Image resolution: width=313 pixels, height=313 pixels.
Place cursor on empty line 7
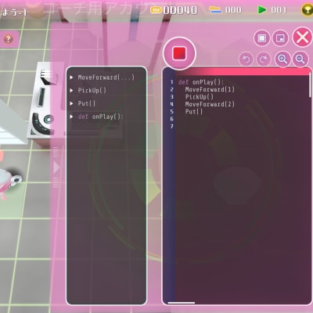pyautogui.click(x=243, y=126)
